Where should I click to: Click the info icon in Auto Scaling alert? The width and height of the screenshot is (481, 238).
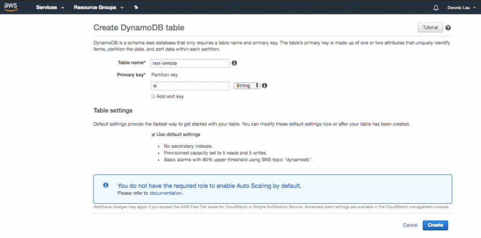(x=106, y=185)
